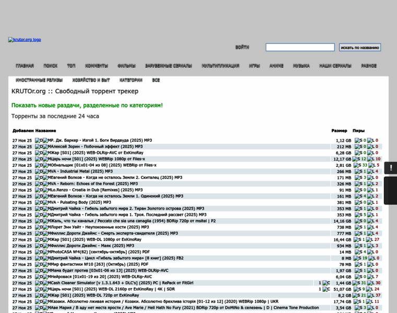
Task: Open the Игры category menu
Action: pos(254,66)
